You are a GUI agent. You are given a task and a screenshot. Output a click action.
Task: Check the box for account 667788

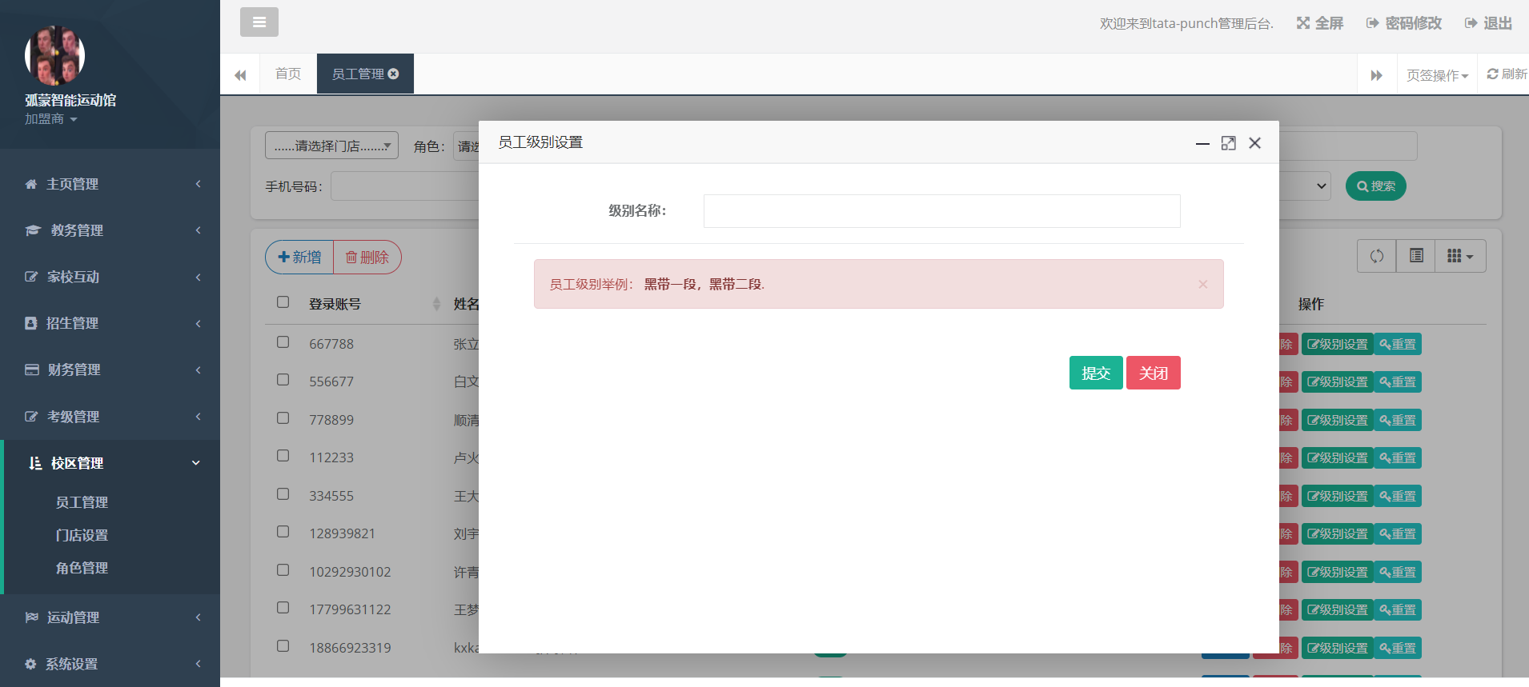point(283,342)
